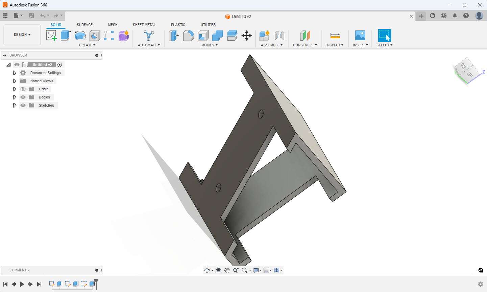The height and width of the screenshot is (292, 487).
Task: Select the Revolve tool
Action: click(x=80, y=36)
